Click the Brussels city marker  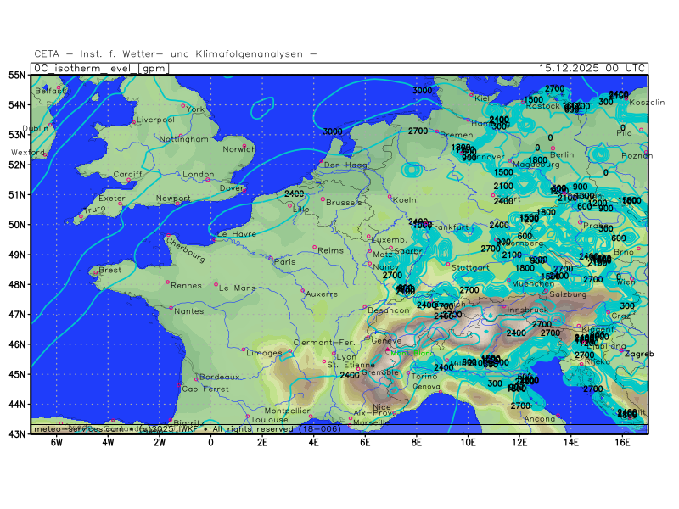point(323,199)
